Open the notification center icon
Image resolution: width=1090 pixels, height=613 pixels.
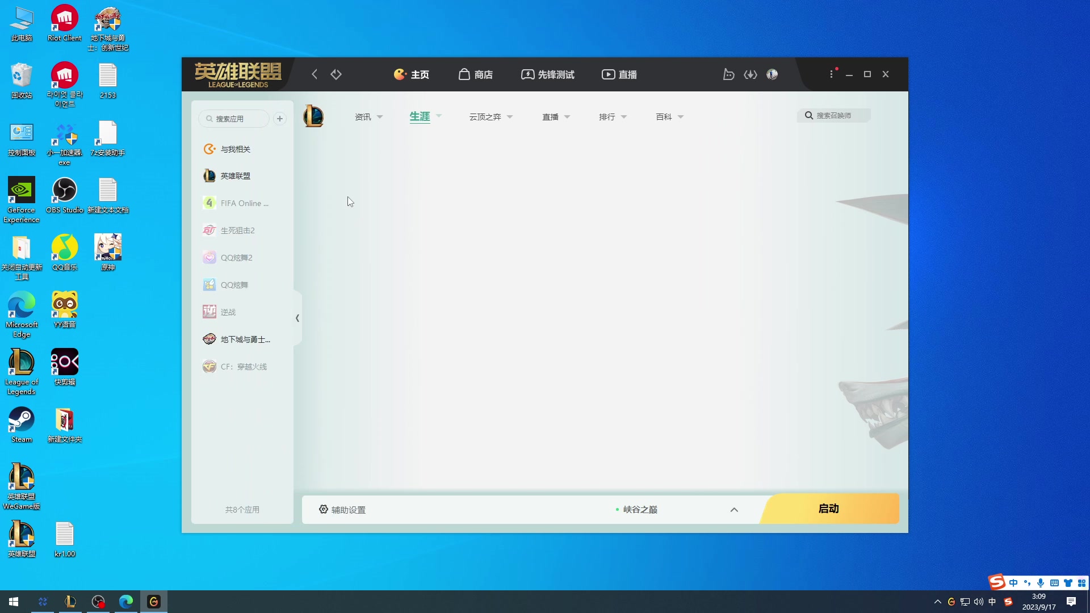[1071, 602]
